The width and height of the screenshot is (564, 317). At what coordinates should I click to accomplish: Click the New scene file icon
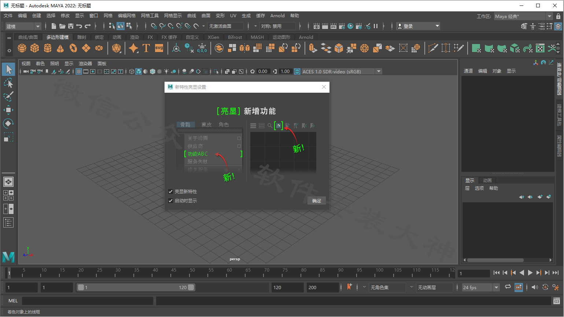54,26
